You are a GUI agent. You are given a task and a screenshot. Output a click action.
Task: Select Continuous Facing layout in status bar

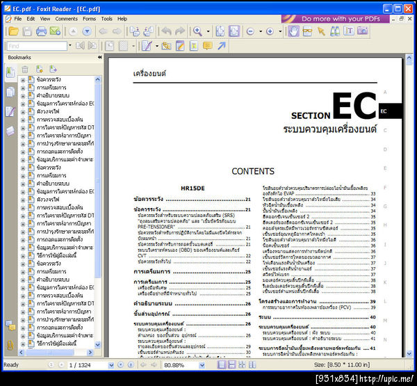(x=252, y=364)
